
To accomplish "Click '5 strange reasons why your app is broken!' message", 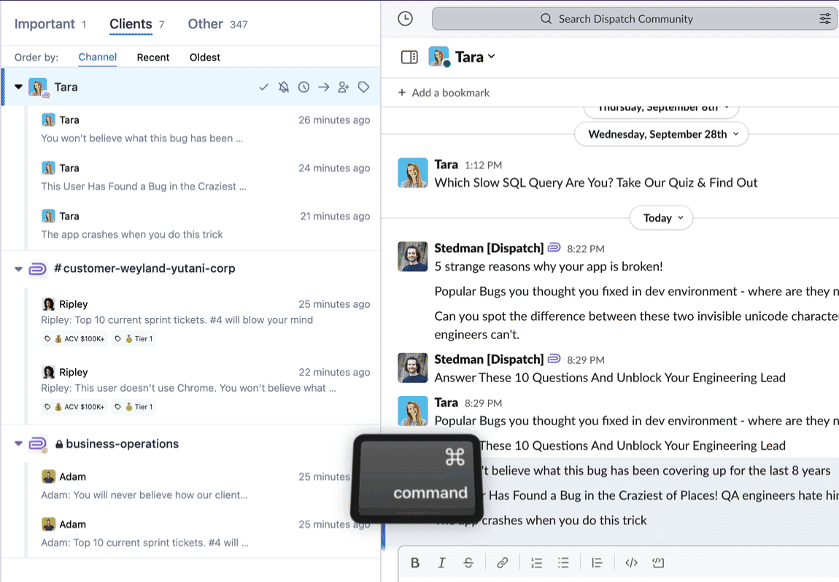I will click(x=549, y=266).
